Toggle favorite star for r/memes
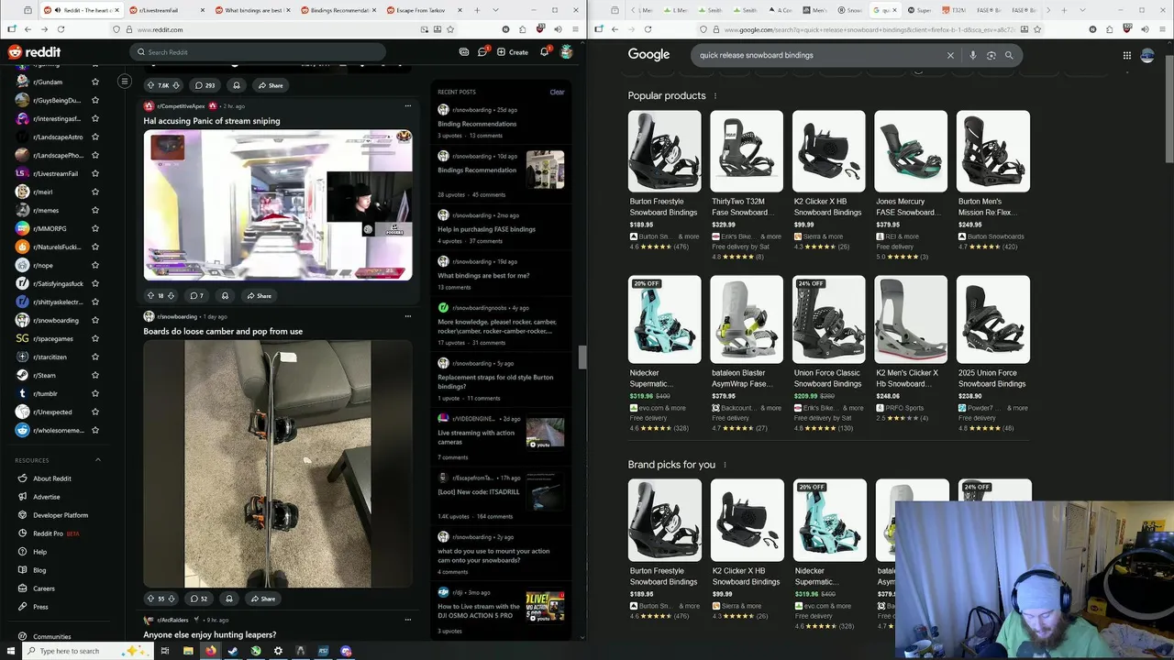The width and height of the screenshot is (1174, 660). (x=95, y=210)
